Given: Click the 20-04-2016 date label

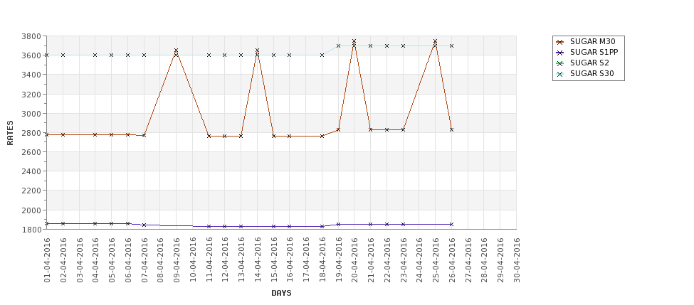Looking at the screenshot, I should tap(354, 260).
